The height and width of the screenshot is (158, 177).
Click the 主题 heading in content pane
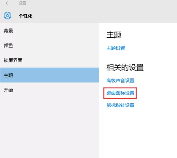click(114, 35)
